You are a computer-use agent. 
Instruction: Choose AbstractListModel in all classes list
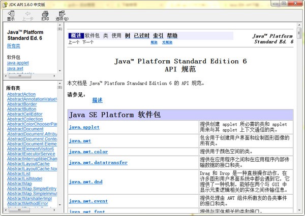tap(24, 178)
